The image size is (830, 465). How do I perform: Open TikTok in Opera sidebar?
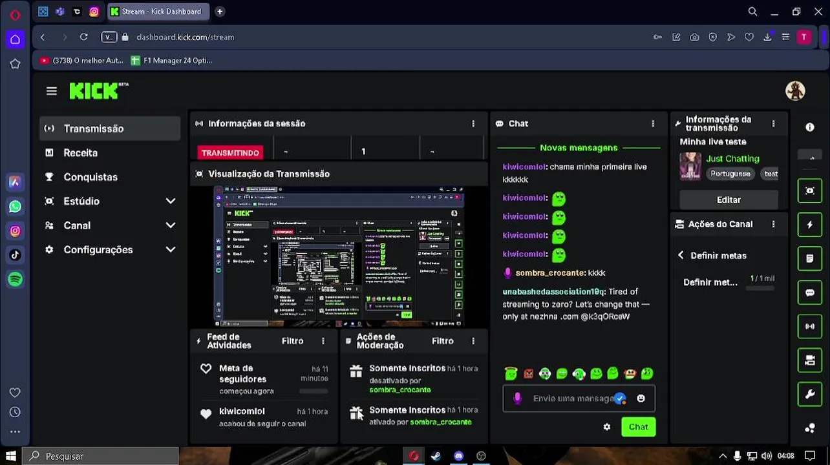coord(16,255)
